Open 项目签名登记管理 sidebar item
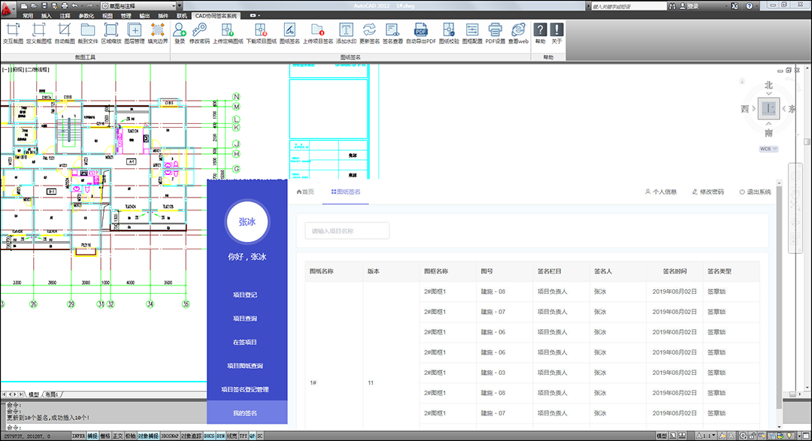Viewport: 812px width, 441px height. [245, 389]
